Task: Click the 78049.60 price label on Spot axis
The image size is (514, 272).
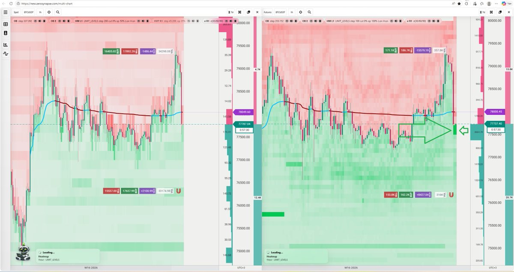Action: click(x=242, y=112)
